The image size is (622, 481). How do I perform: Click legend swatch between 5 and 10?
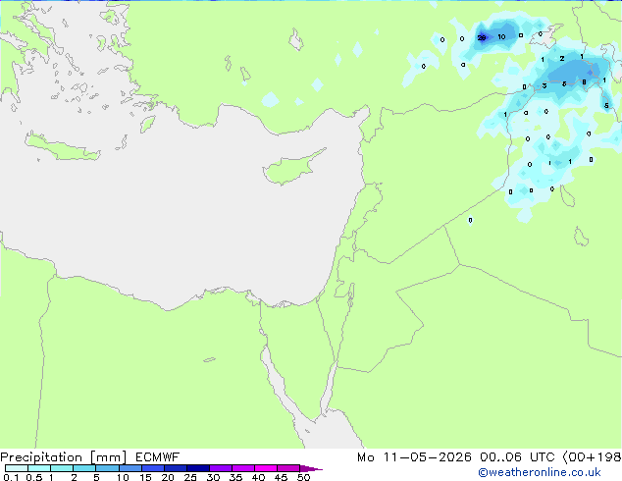tap(108, 468)
